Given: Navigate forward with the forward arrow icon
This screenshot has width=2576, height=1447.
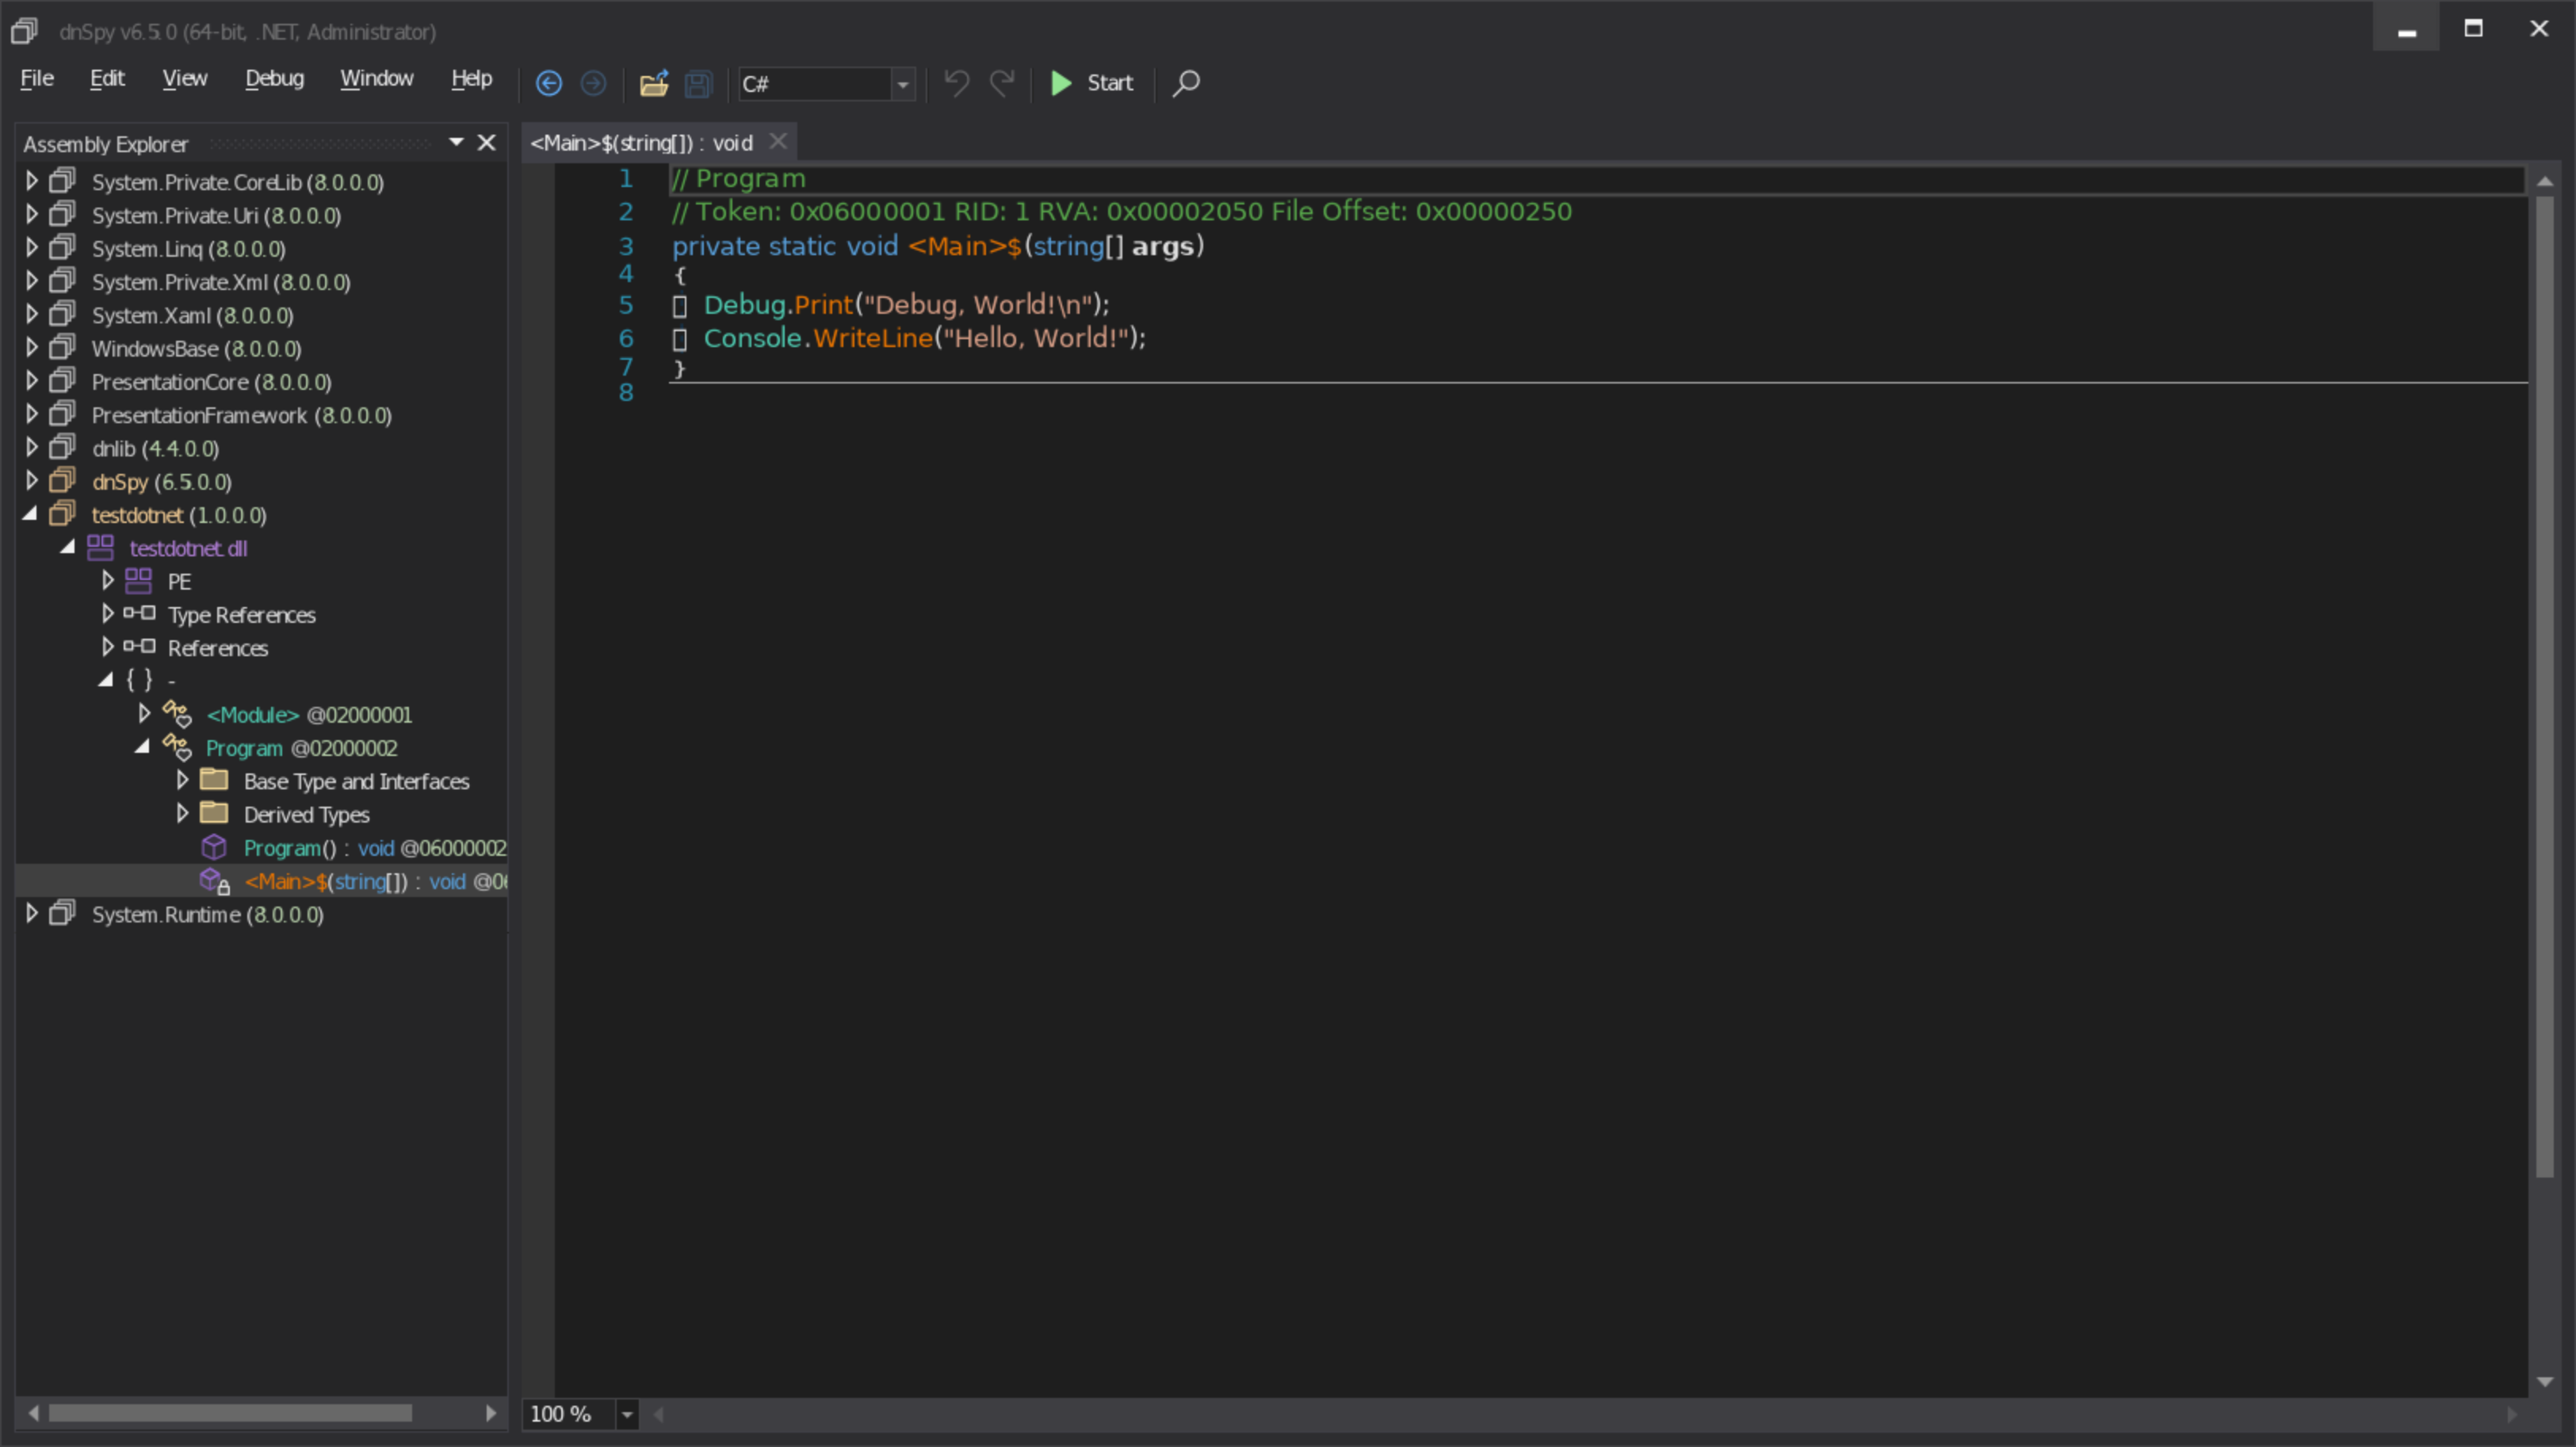Looking at the screenshot, I should click(x=593, y=83).
